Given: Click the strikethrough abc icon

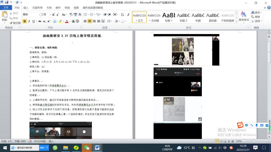Looking at the screenshot, I should point(40,21).
